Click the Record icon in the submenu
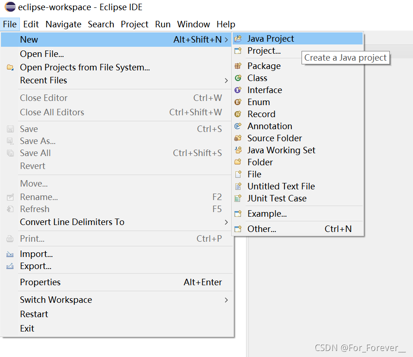The image size is (413, 357). 238,114
